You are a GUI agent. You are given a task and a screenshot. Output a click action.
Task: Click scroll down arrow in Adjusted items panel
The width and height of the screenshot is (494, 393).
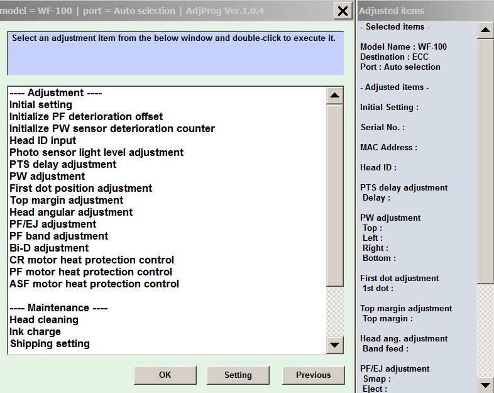point(485,385)
